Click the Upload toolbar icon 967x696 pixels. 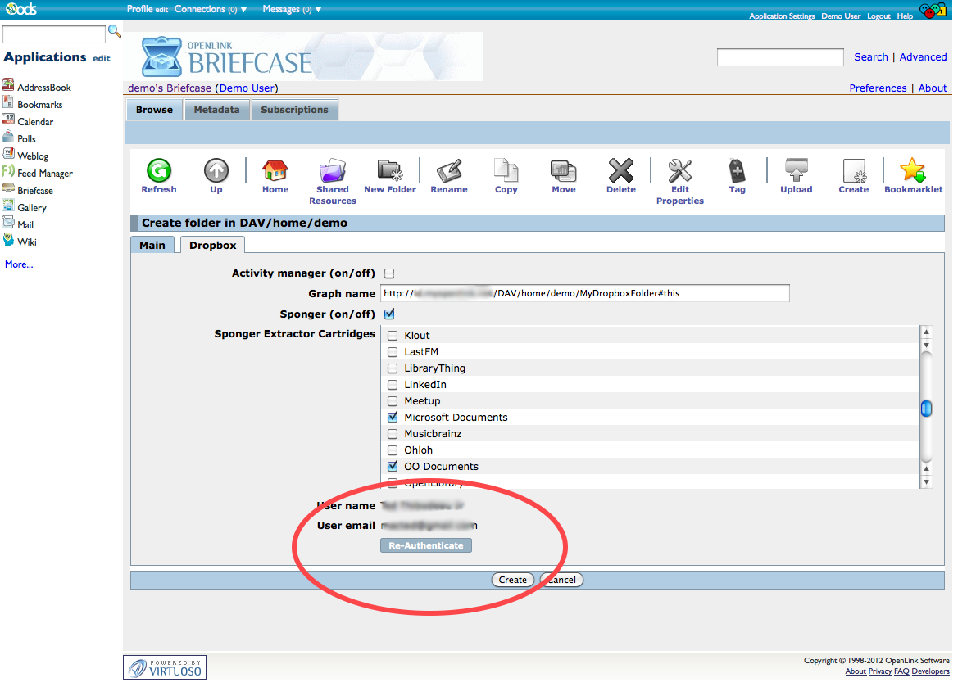(x=796, y=171)
